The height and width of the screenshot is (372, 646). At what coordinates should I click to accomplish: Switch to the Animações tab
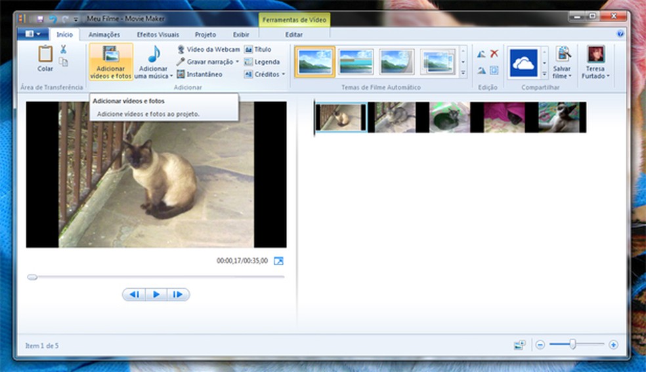[x=104, y=35]
